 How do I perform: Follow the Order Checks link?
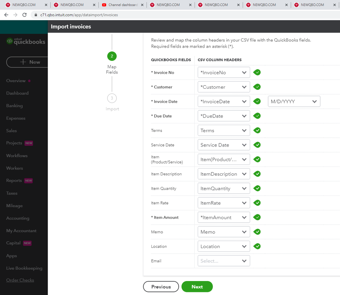(x=20, y=280)
